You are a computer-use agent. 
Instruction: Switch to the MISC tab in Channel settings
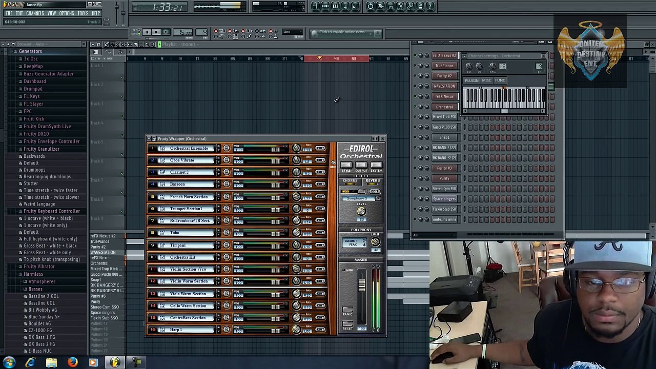coord(486,80)
